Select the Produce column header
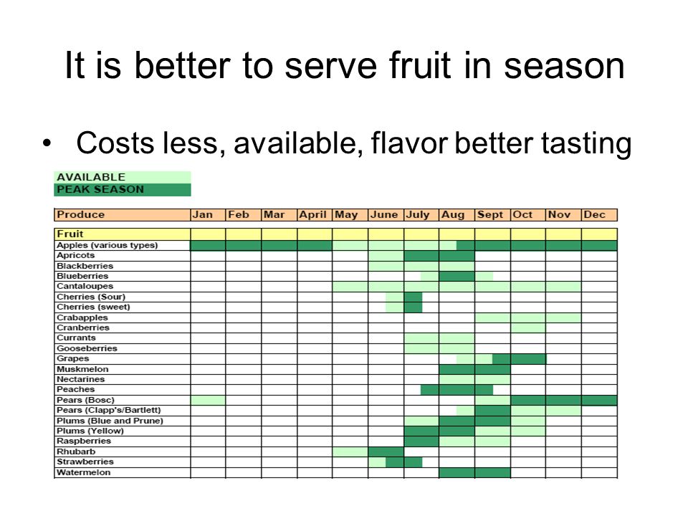The height and width of the screenshot is (516, 688). [123, 215]
